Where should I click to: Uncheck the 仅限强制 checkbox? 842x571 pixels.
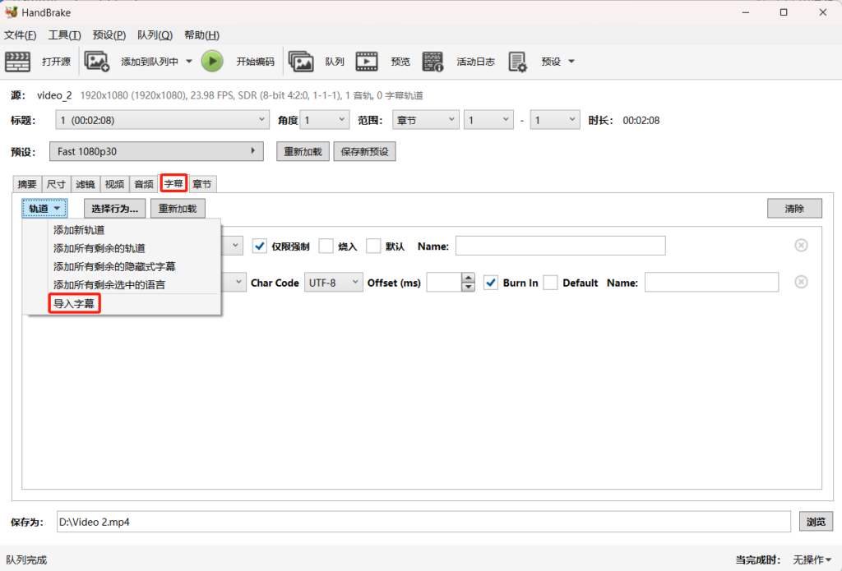(x=260, y=246)
